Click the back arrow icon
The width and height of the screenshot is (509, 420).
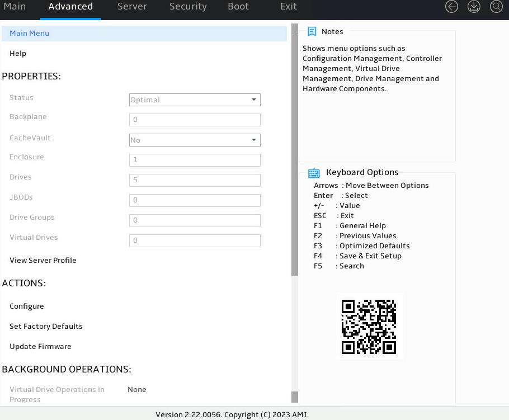pyautogui.click(x=451, y=7)
